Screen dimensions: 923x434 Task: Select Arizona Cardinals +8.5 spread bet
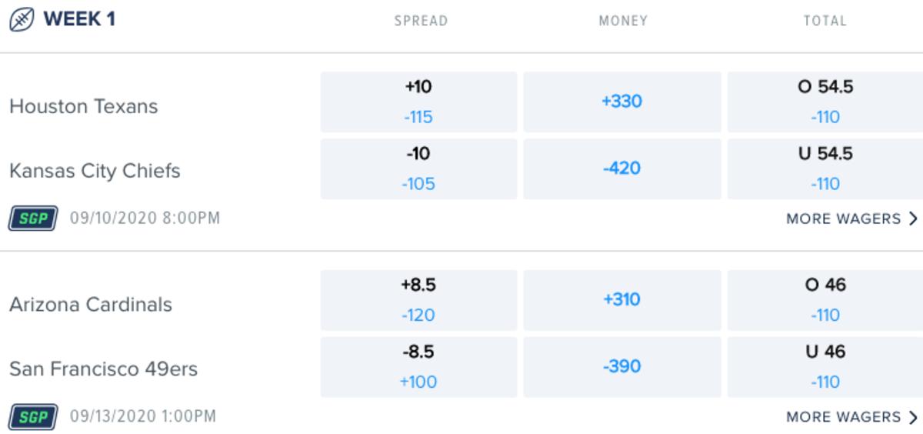418,300
